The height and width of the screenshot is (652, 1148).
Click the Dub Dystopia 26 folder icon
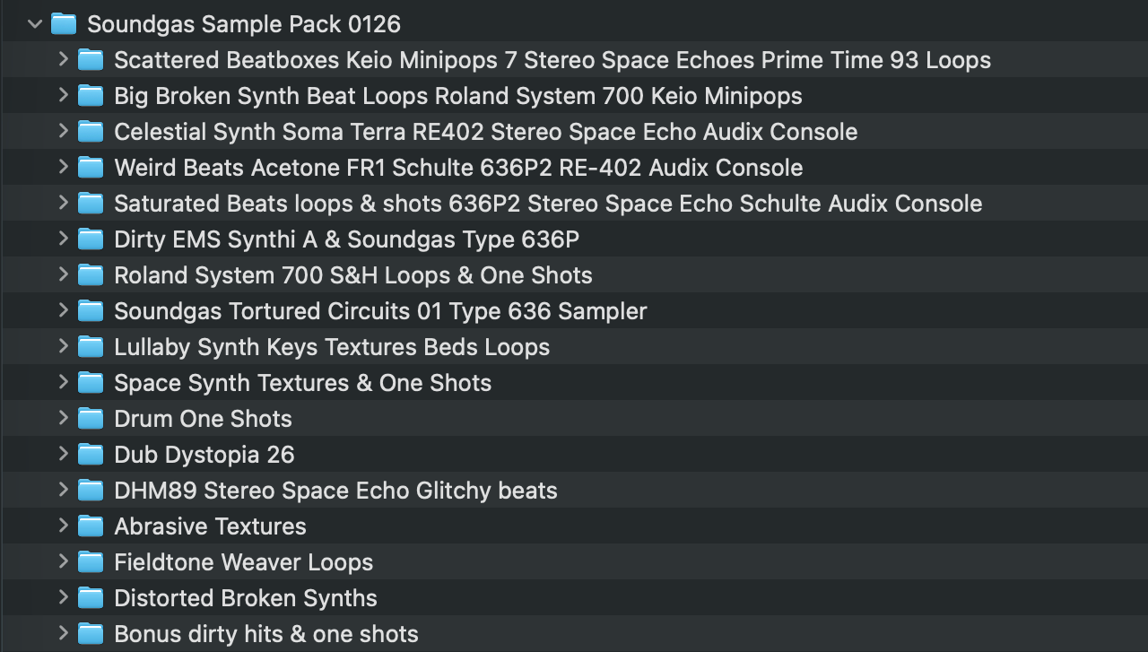[x=91, y=455]
